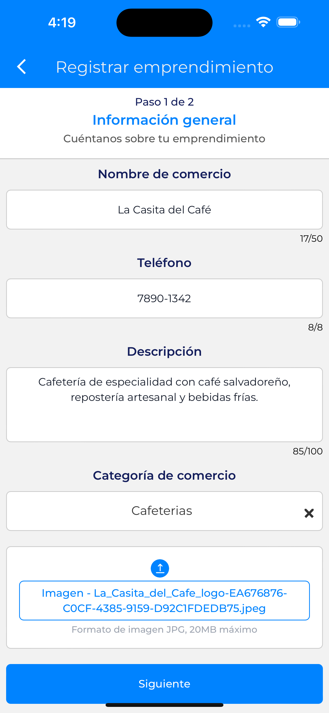Tap the 4:19 clock in status bar
The width and height of the screenshot is (329, 713).
(62, 22)
